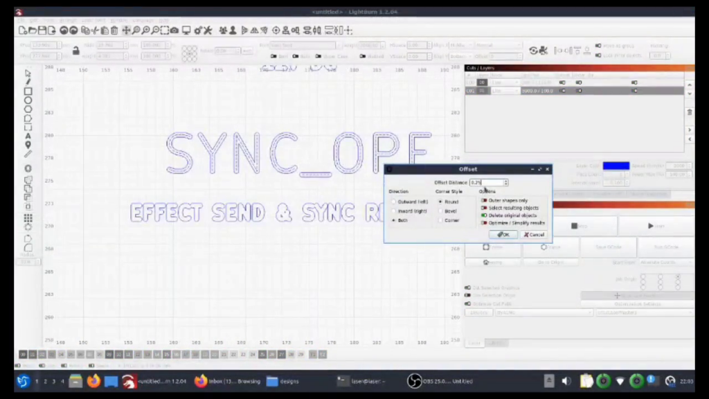Select the 00 black palette swatch
The height and width of the screenshot is (399, 709).
pos(23,354)
